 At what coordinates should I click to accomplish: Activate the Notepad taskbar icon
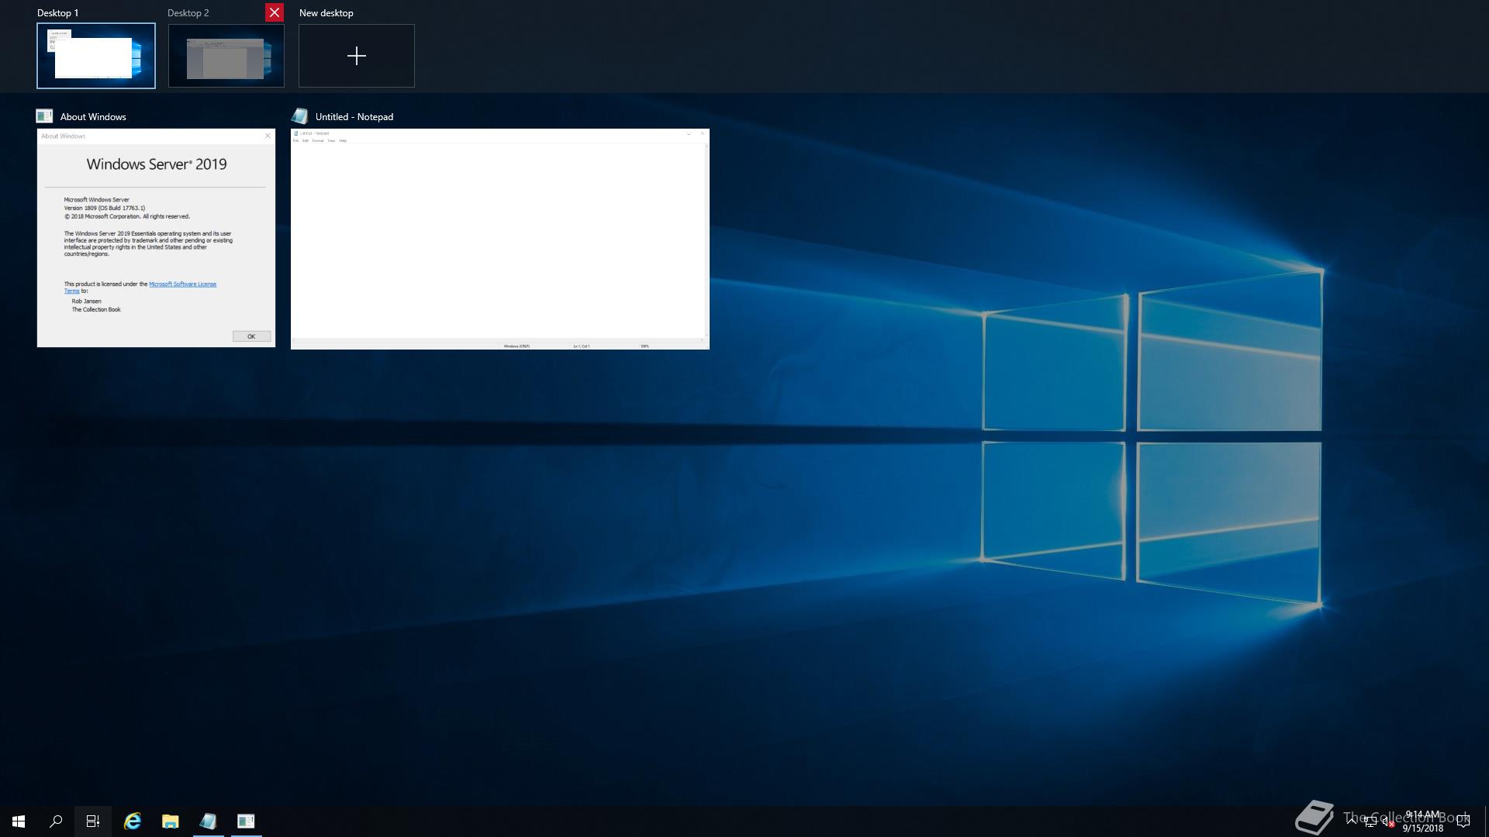(x=208, y=821)
